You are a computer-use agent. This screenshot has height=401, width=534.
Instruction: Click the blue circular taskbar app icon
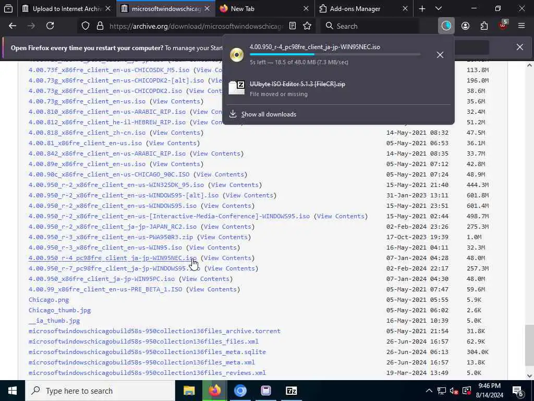[x=240, y=391]
